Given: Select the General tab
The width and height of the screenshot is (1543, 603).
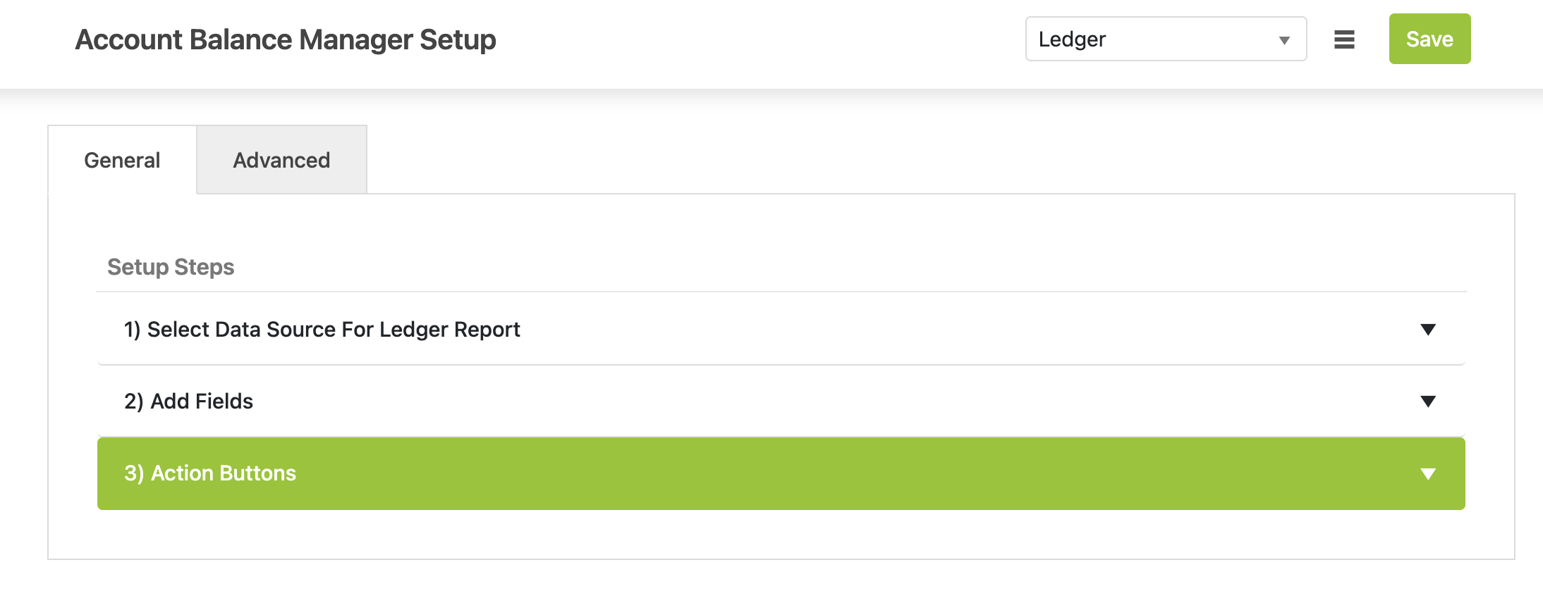Looking at the screenshot, I should click(122, 160).
